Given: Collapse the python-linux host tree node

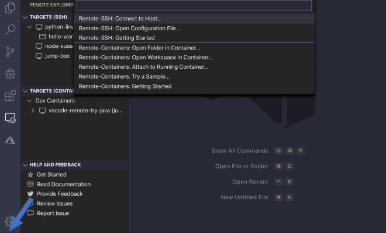Looking at the screenshot, I should coord(29,27).
